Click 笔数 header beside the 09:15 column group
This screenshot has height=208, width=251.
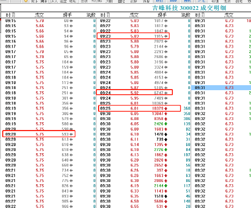[91, 15]
